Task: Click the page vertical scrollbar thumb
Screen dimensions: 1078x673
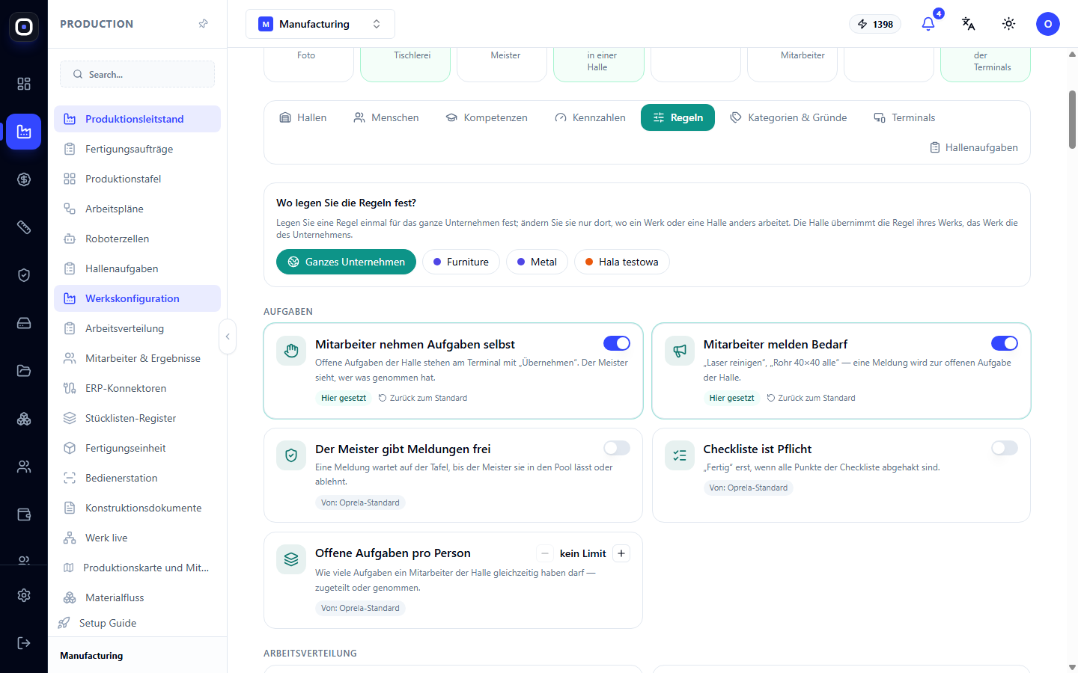Action: [1072, 120]
